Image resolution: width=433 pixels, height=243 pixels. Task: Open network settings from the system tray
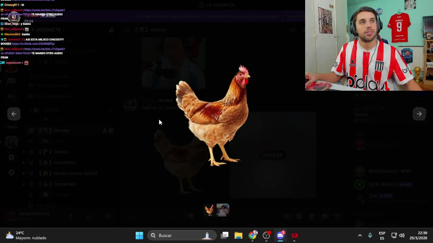tap(394, 235)
